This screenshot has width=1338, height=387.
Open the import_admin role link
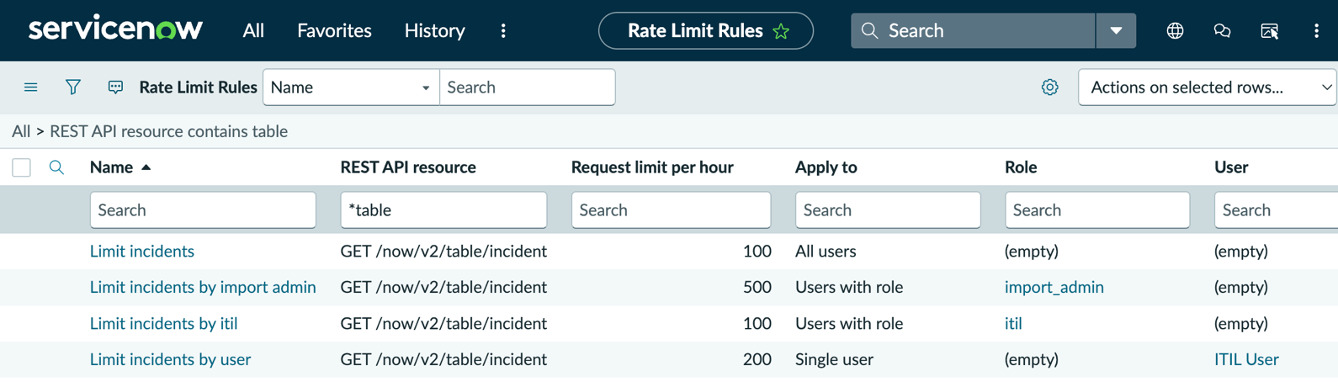(1054, 288)
